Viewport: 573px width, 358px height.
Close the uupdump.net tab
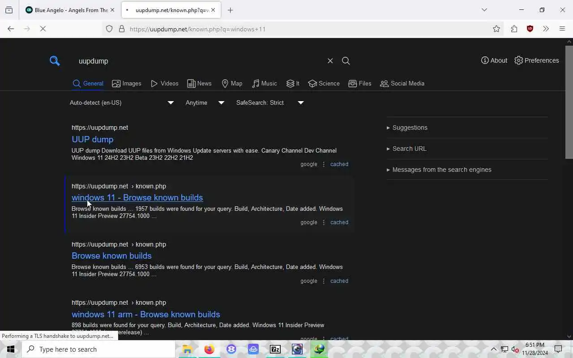(213, 10)
